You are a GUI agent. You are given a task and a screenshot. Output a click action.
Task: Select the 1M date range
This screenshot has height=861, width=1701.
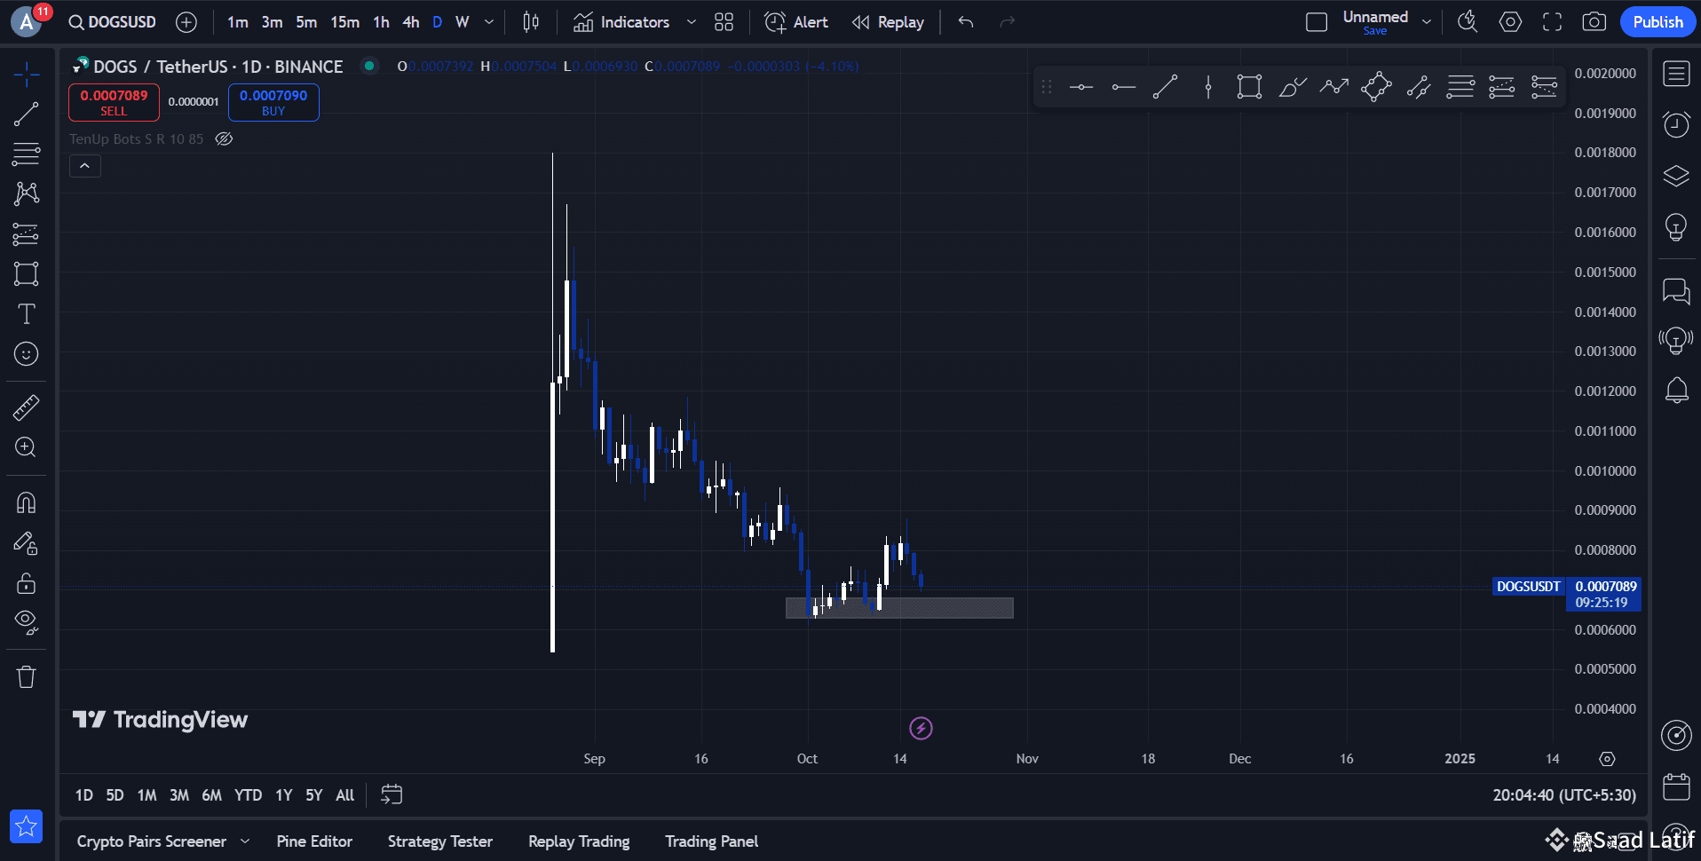[146, 795]
